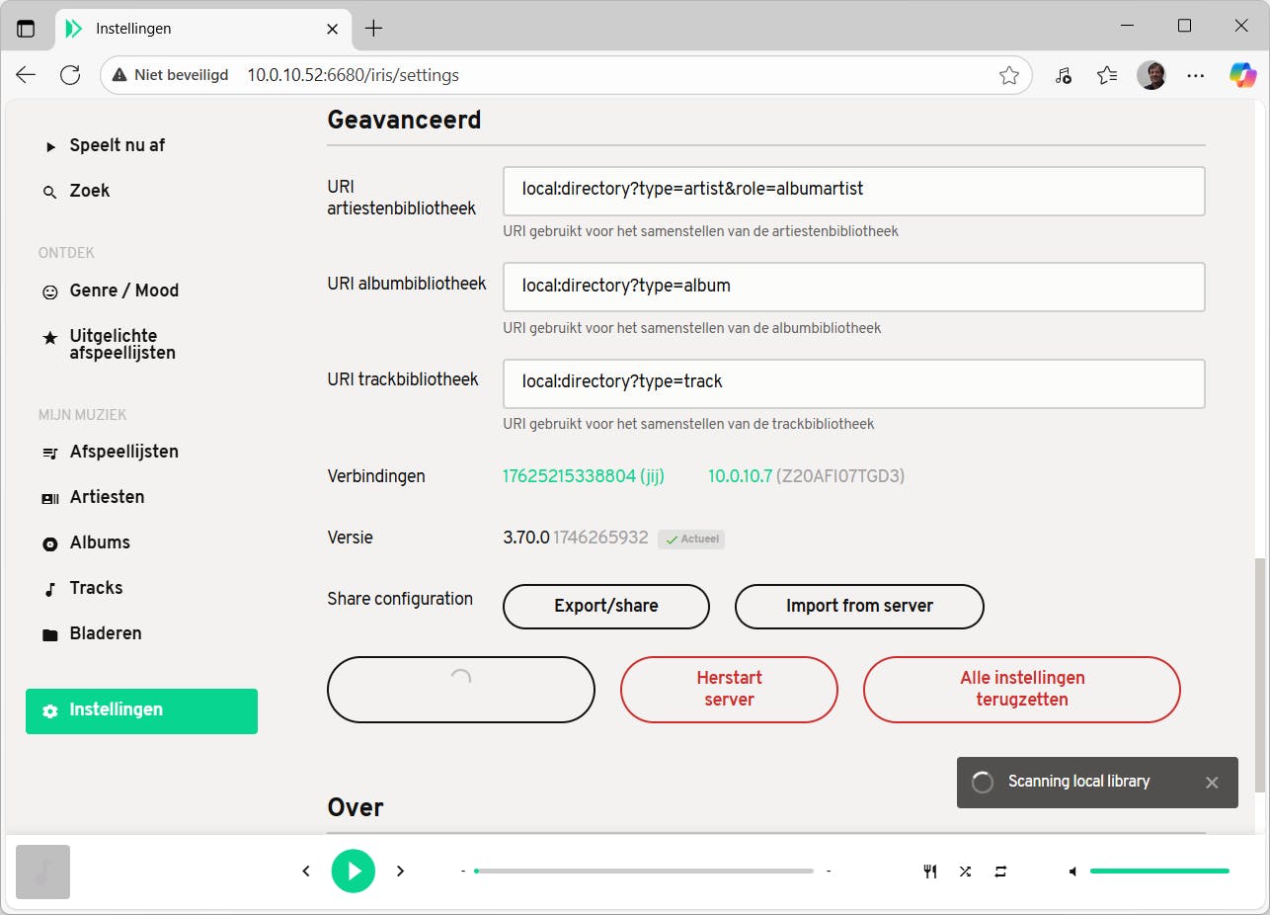Image resolution: width=1270 pixels, height=915 pixels.
Task: Click the Niet beveiligd security indicator
Action: coord(170,75)
